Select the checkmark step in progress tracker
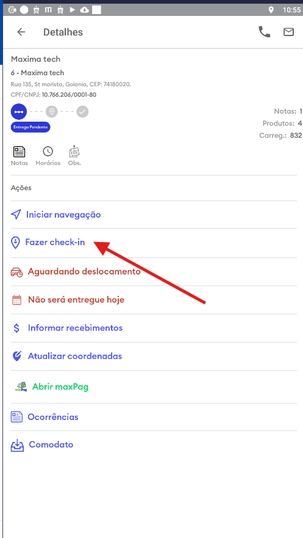Viewport: 303px width, 538px height. 82,111
